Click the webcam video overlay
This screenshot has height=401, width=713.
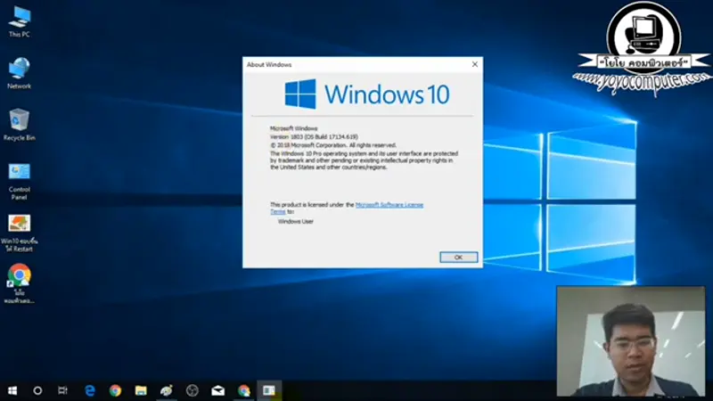pyautogui.click(x=631, y=341)
